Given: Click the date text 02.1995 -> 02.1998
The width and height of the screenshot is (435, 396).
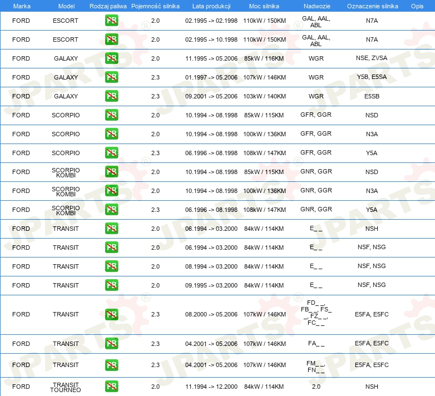Looking at the screenshot, I should point(211,21).
